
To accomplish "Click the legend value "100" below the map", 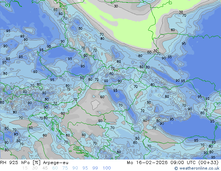I will coord(107,168).
